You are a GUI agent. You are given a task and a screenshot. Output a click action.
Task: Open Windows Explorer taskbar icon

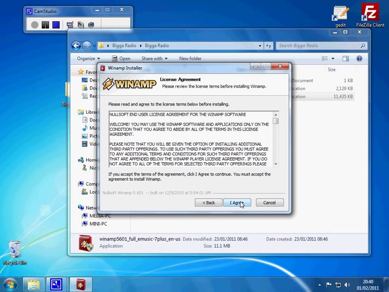coord(34,285)
